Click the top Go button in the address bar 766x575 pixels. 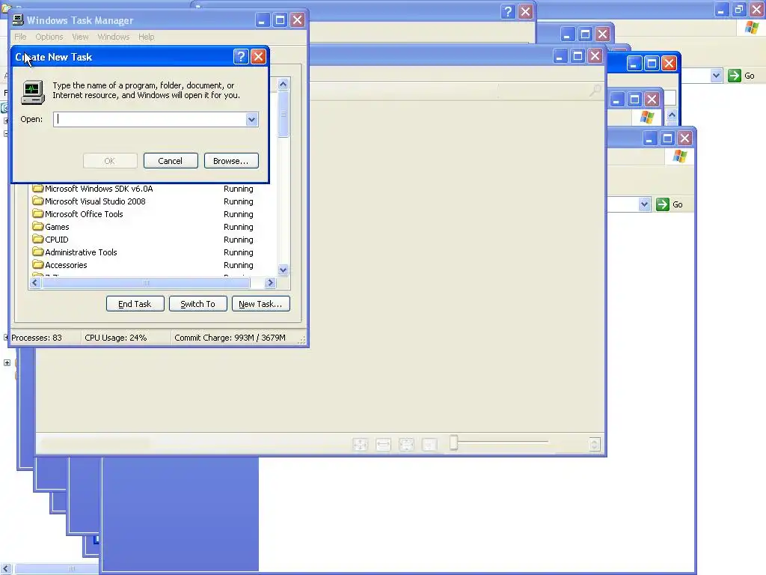[741, 76]
